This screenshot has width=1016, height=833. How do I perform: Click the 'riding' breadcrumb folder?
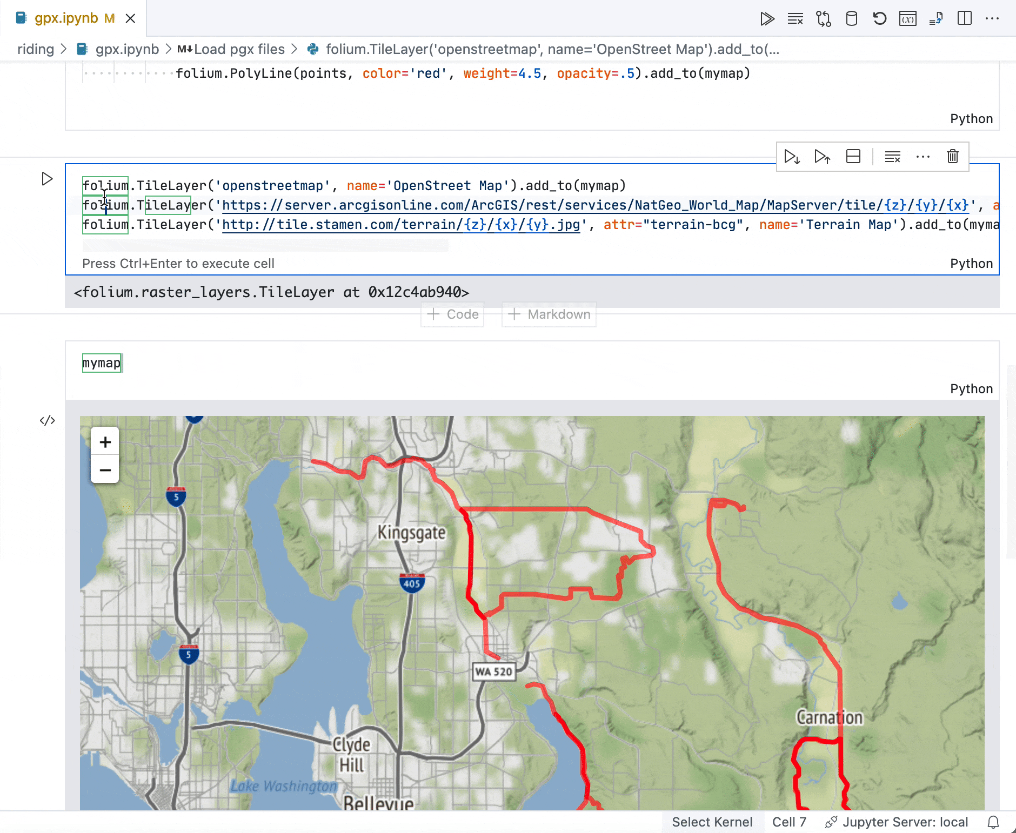point(36,49)
